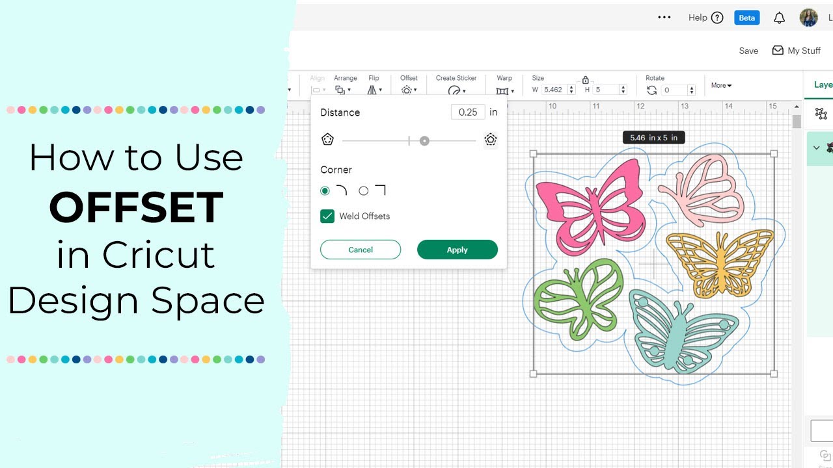Select the square Corner option
Screen dimensions: 833x468
pyautogui.click(x=364, y=190)
